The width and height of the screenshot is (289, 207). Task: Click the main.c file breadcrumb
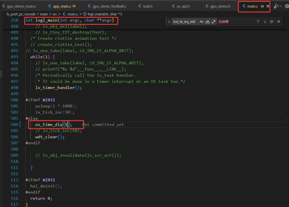coord(71,14)
